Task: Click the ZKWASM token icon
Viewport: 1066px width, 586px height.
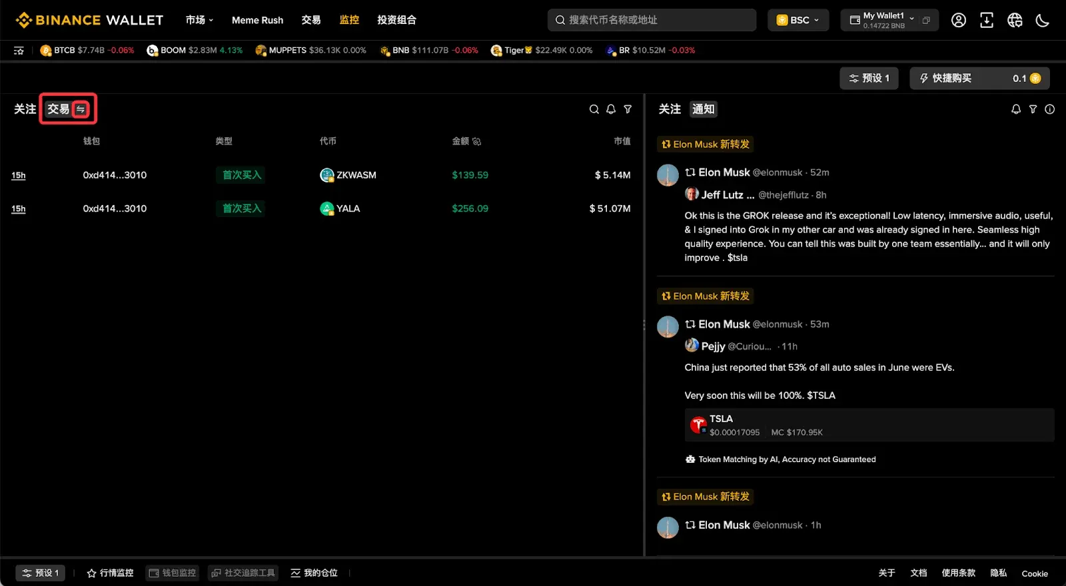Action: [327, 175]
